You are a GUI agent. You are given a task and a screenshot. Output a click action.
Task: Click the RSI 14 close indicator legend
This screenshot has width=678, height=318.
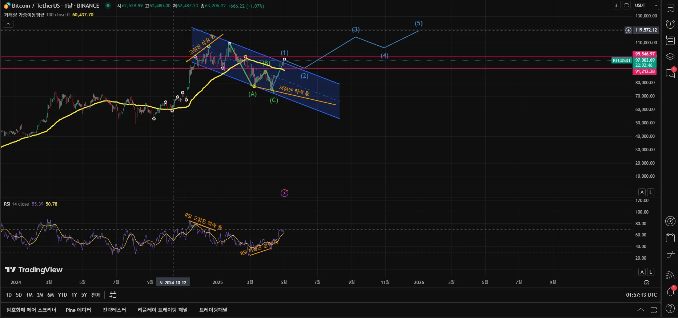(x=16, y=204)
